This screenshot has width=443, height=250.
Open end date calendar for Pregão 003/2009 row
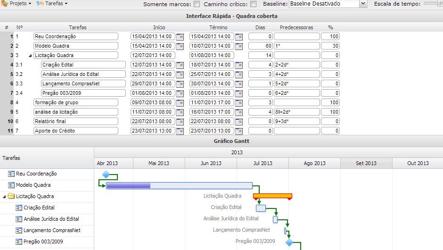click(x=239, y=93)
